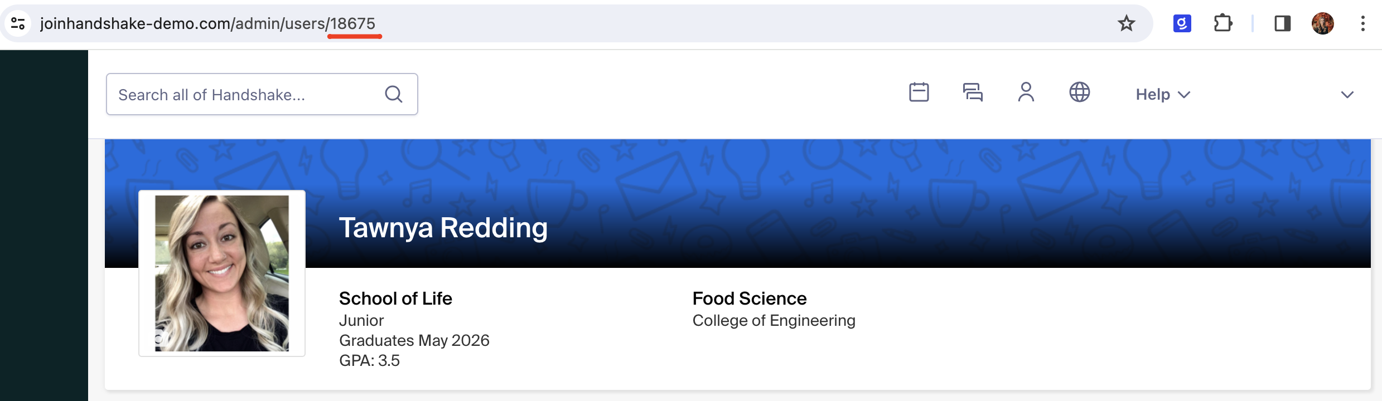Expand the account chevron menu at top right
This screenshot has width=1382, height=401.
(1347, 95)
